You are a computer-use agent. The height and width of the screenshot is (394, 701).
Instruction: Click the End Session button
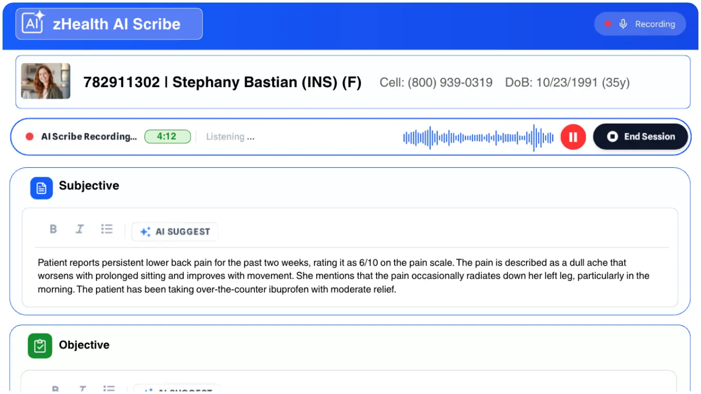point(640,137)
